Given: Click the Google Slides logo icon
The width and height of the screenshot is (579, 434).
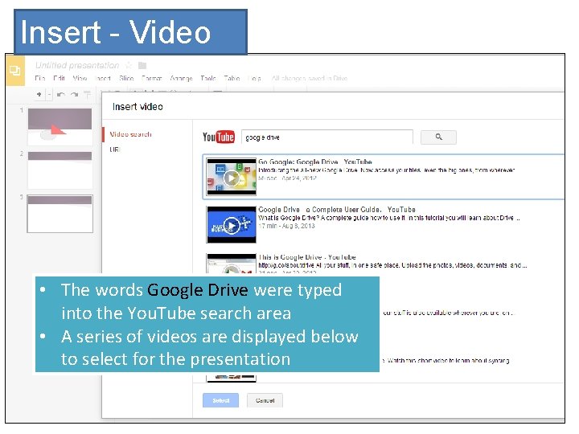Looking at the screenshot, I should point(15,70).
